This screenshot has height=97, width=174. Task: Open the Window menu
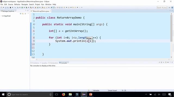coord(48,4)
